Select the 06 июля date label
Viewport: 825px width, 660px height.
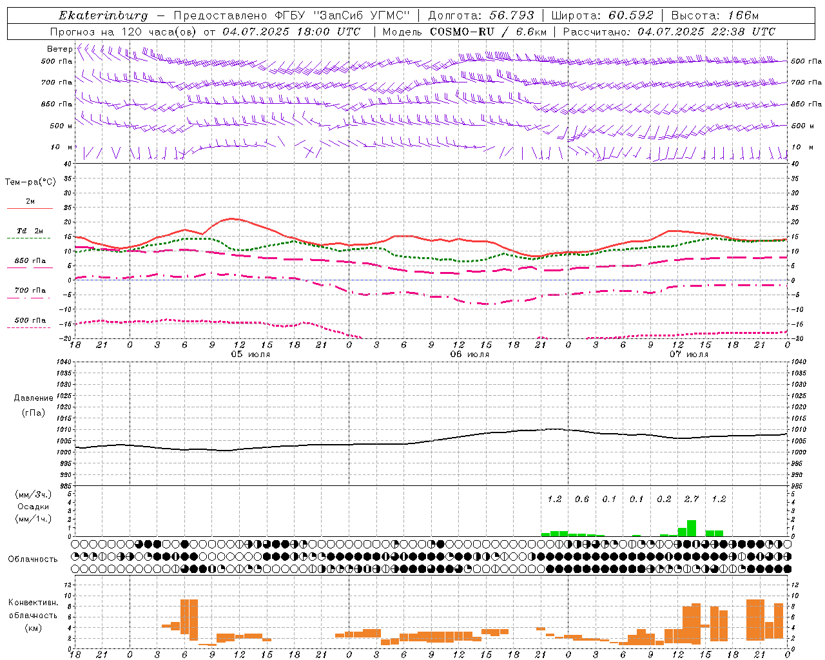[x=470, y=354]
